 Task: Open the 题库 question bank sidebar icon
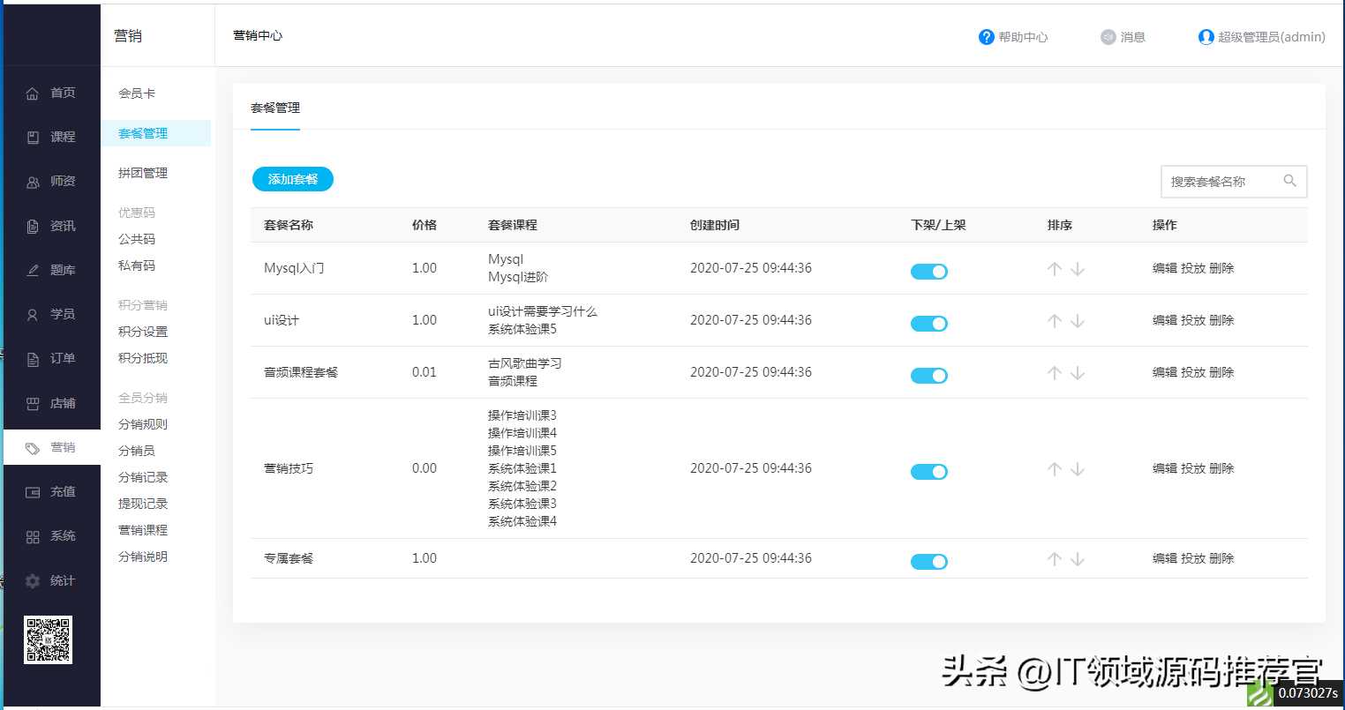[33, 271]
